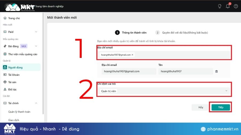241x135 pixels.
Task: Click the Tài khoản briefcase icon
Action: pos(5,75)
